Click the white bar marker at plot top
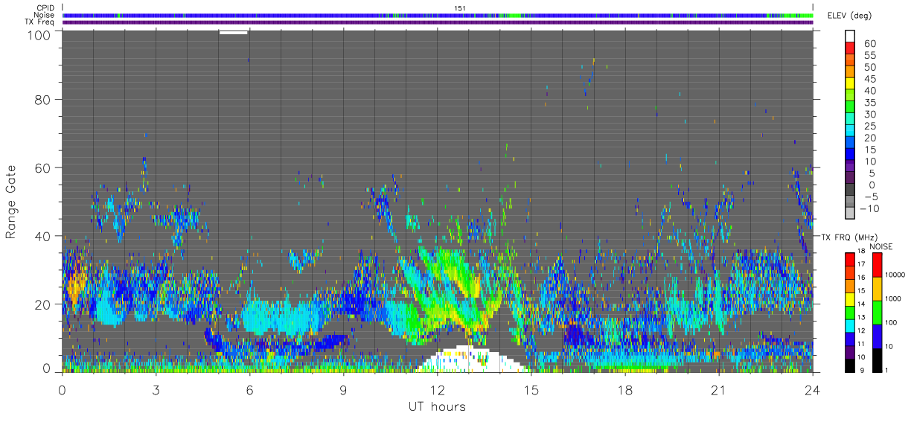 coord(234,32)
